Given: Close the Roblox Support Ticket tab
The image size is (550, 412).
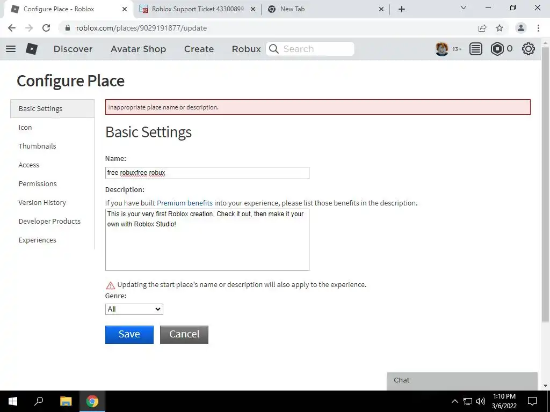Looking at the screenshot, I should [x=253, y=9].
